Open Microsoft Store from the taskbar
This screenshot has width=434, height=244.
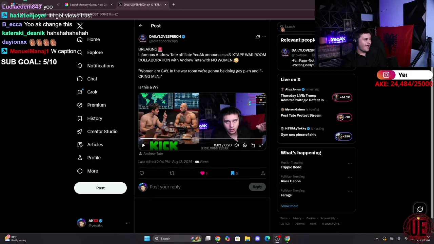[237, 239]
